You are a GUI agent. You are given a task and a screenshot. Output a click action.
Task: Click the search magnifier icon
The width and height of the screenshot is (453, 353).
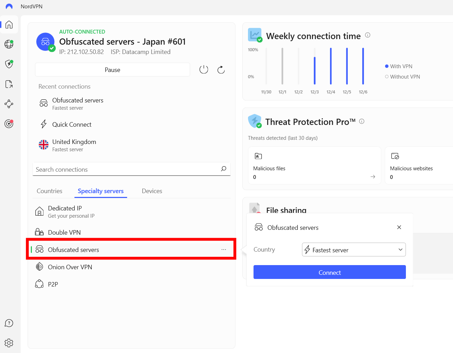(x=224, y=169)
